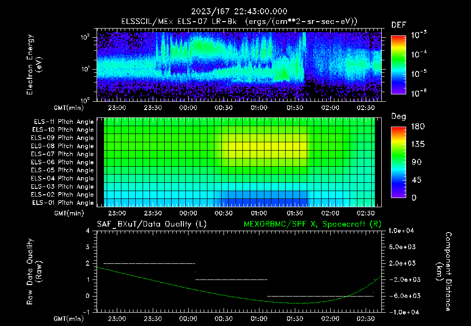Click the Deg legend title
This screenshot has width=471, height=326.
coord(399,116)
